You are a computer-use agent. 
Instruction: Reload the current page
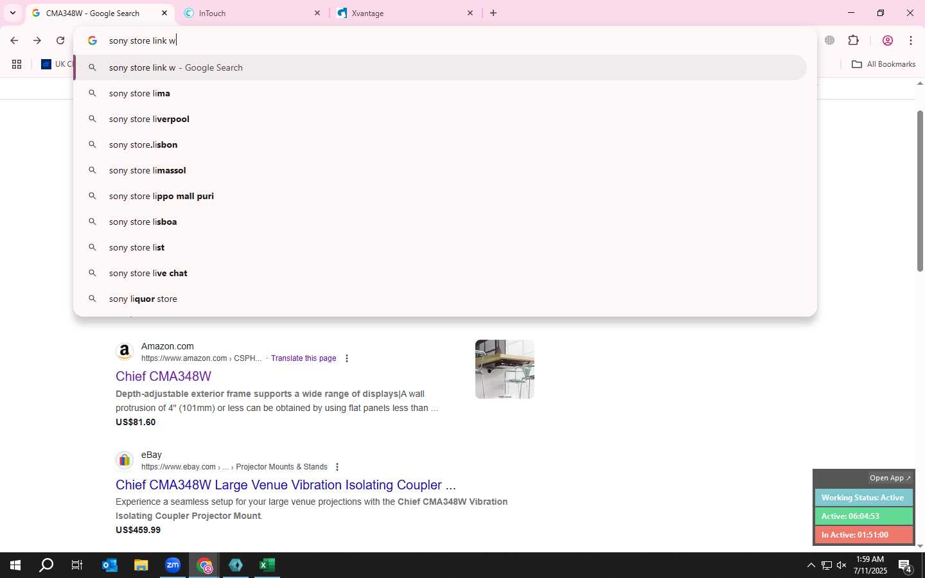(x=60, y=40)
